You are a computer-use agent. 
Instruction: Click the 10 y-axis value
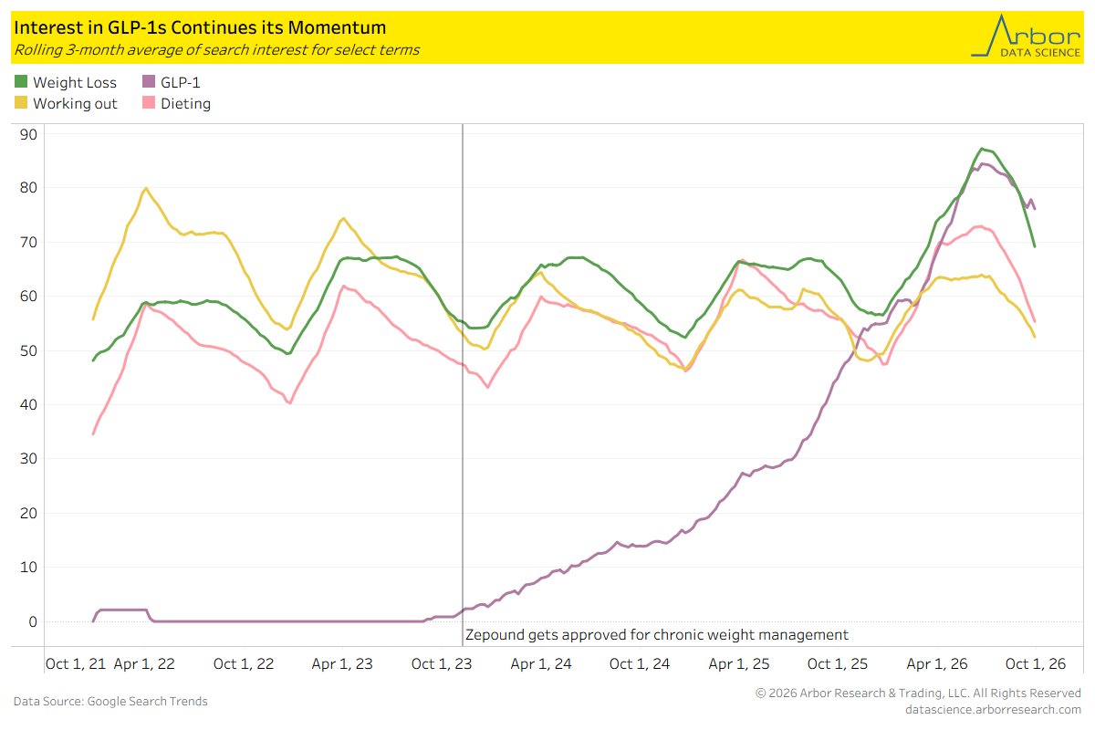click(x=28, y=568)
